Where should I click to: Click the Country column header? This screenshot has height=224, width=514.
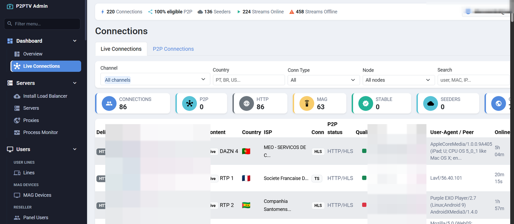251,132
